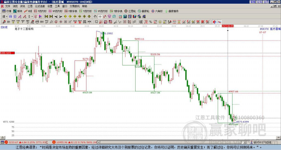Screen dimensions: 281x150
Task: Switch to K线 chart view
Action: [28, 11]
